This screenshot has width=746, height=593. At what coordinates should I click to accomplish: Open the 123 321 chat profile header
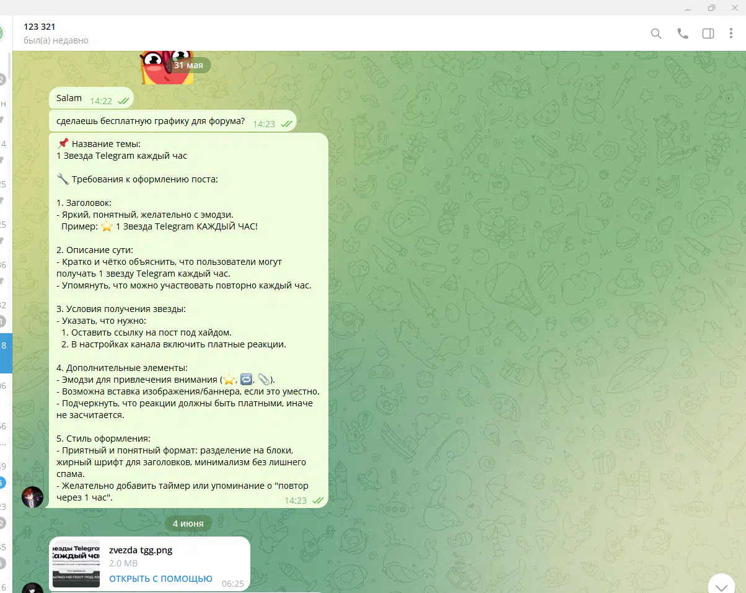tap(328, 33)
